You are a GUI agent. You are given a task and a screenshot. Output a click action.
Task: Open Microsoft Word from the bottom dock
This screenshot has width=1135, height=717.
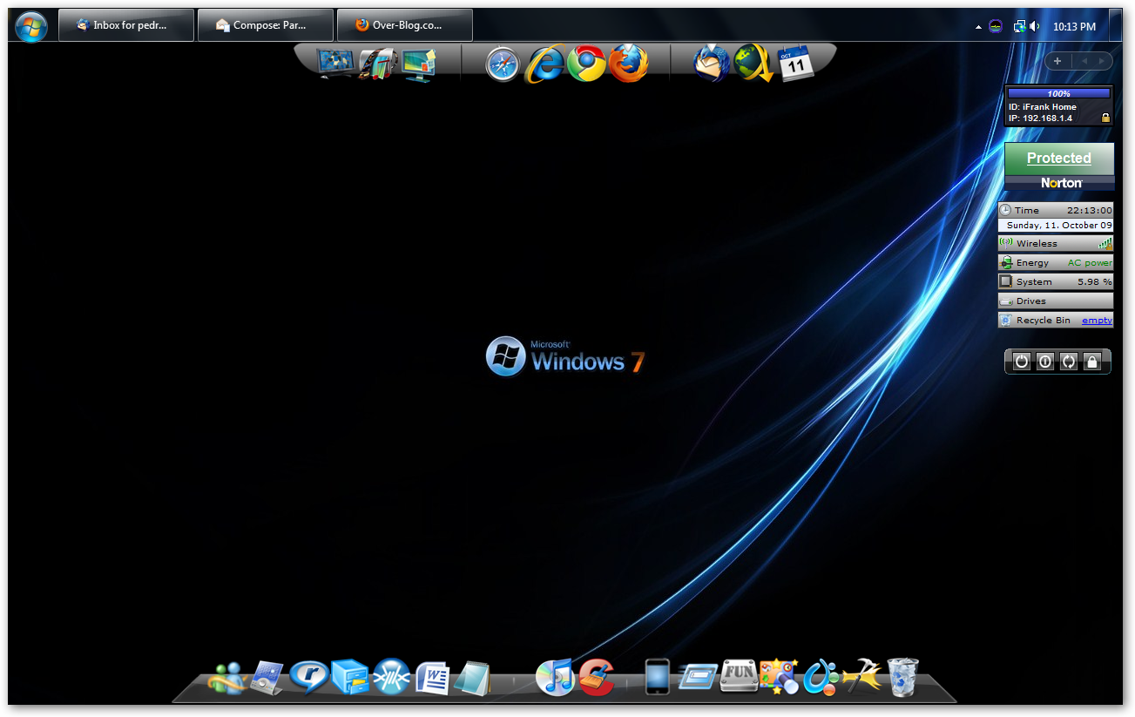point(432,678)
